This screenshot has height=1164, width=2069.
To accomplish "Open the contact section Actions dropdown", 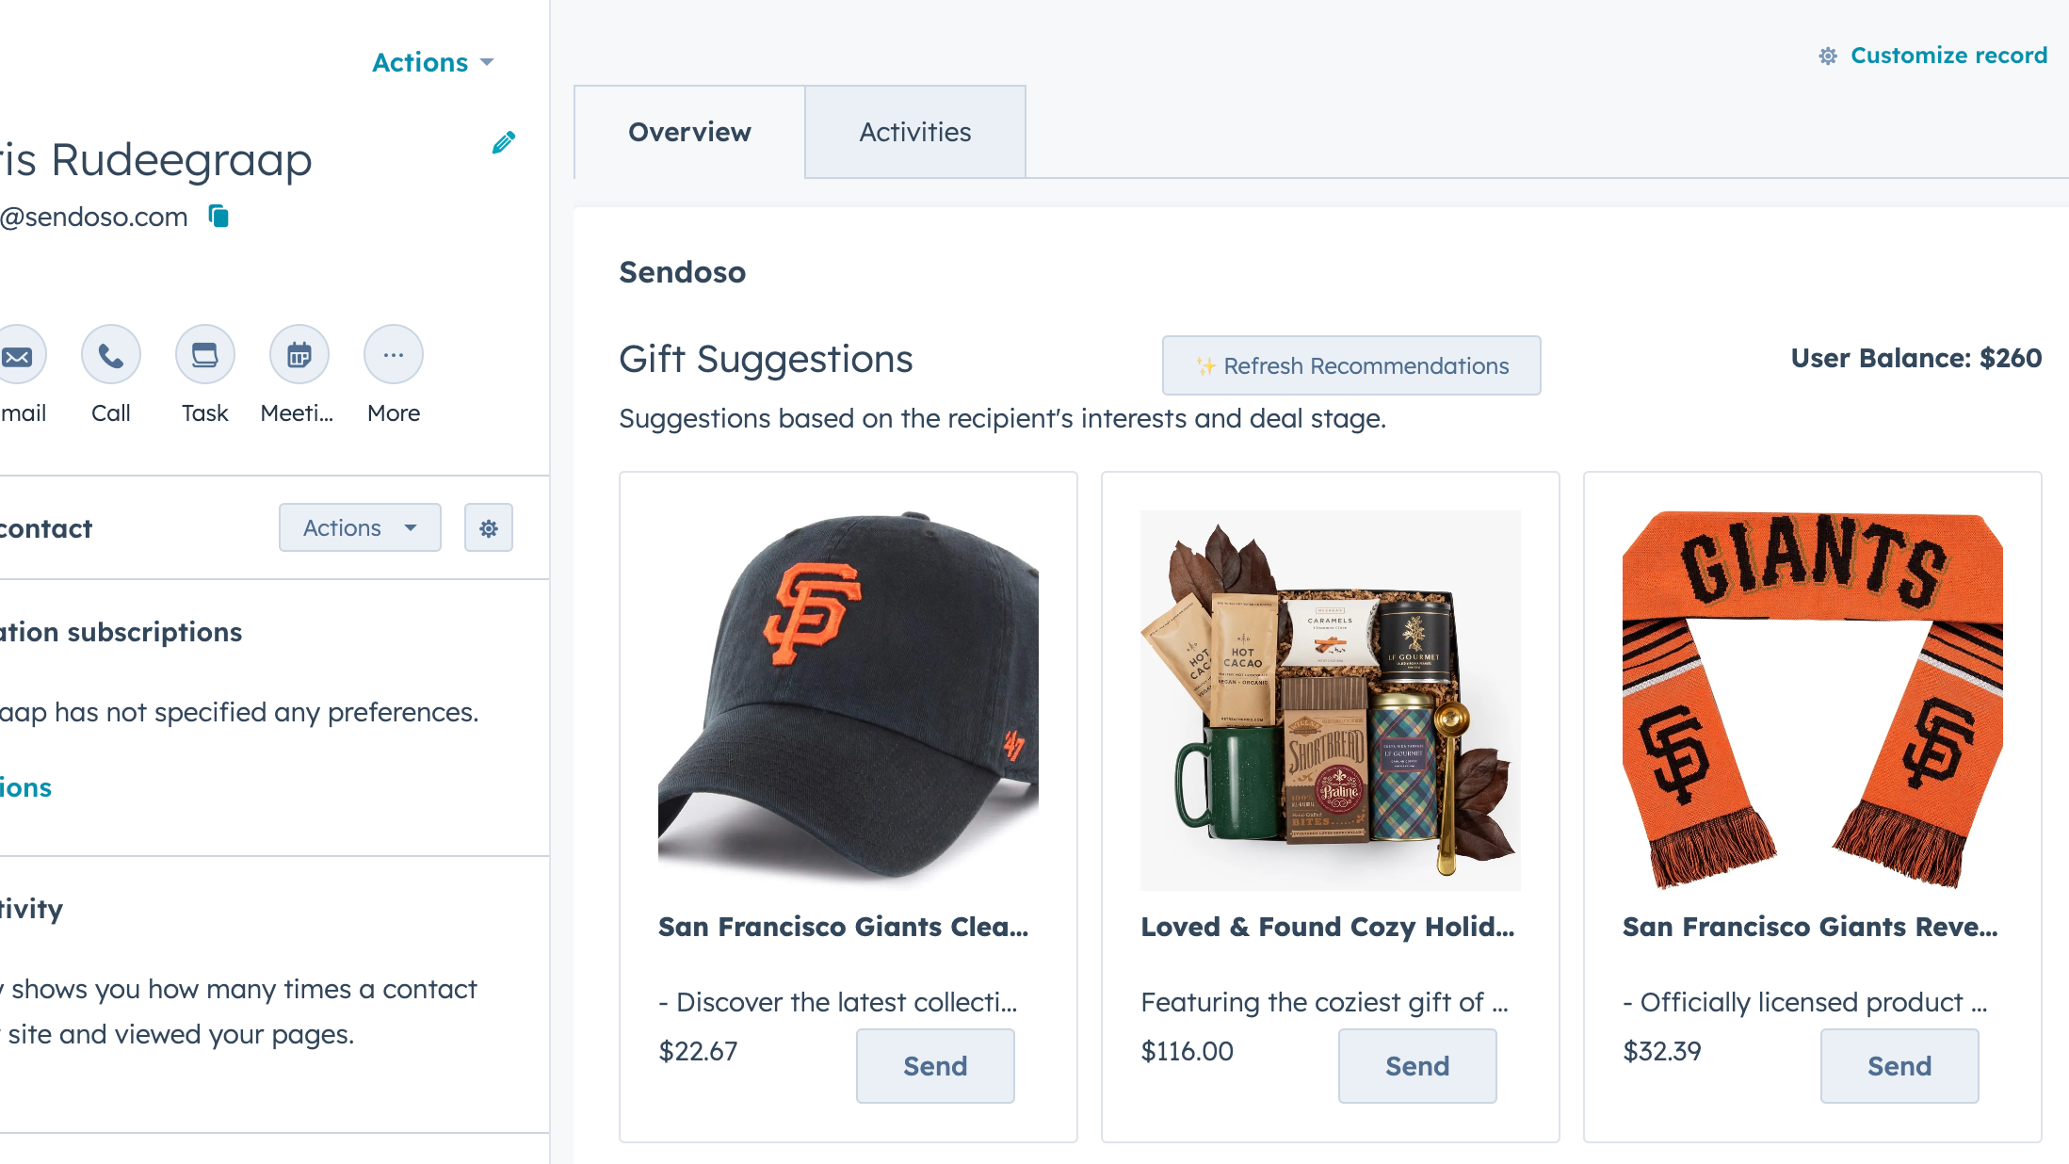I will click(x=360, y=528).
